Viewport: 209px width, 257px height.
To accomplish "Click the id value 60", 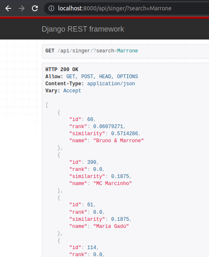I will pos(90,119).
